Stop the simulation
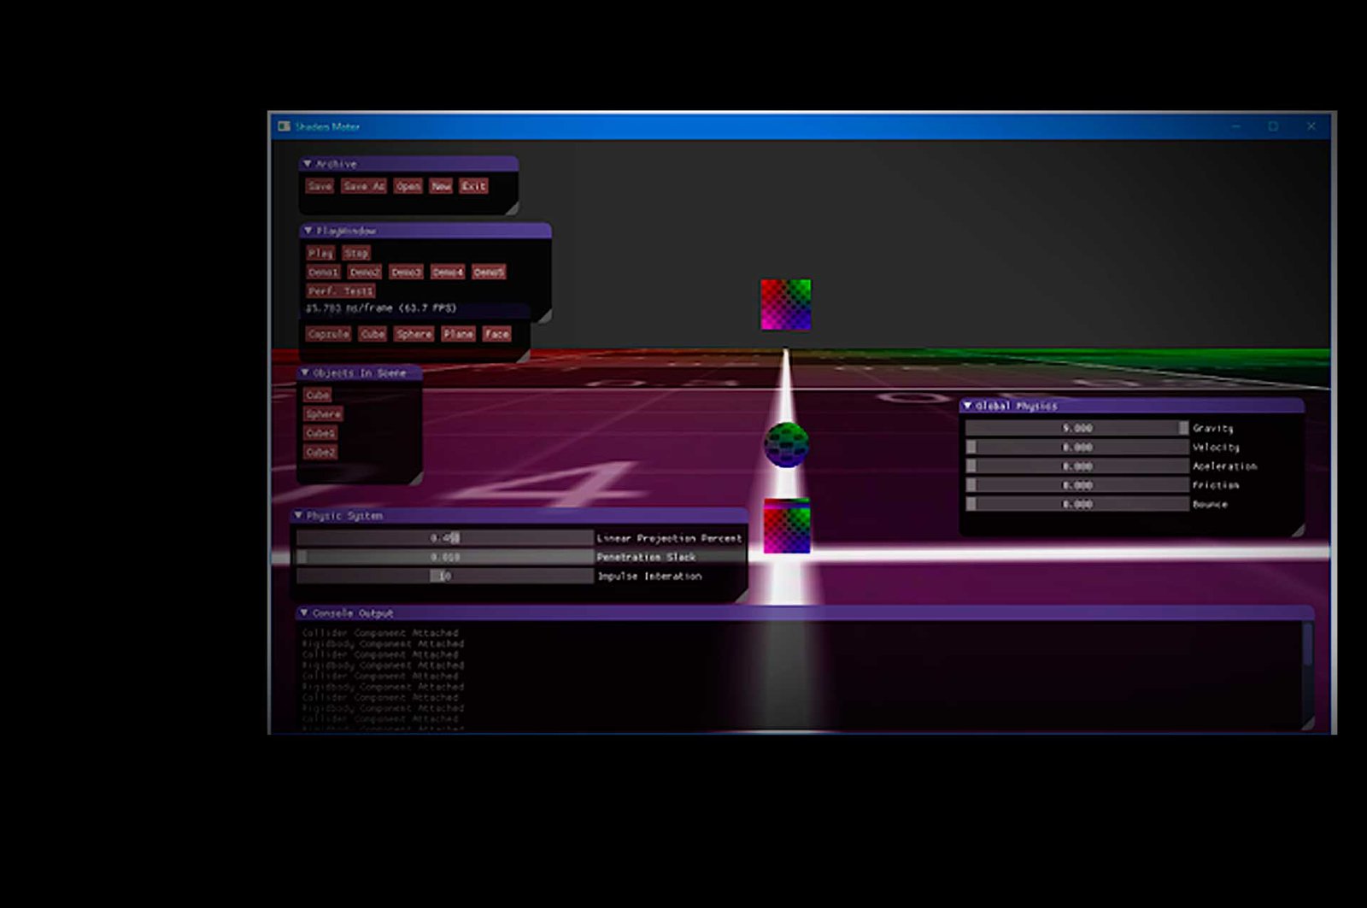Viewport: 1367px width, 908px height. click(x=356, y=253)
